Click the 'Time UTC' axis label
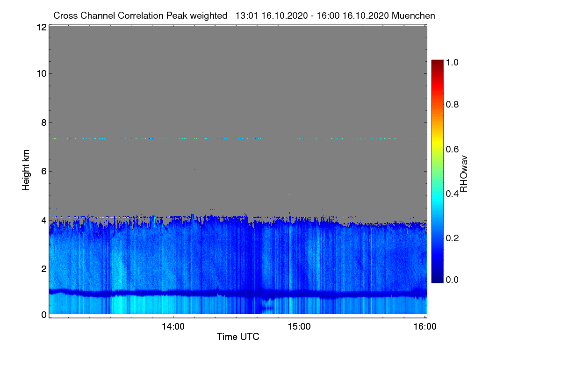Screen dimensions: 561x374 tap(238, 337)
